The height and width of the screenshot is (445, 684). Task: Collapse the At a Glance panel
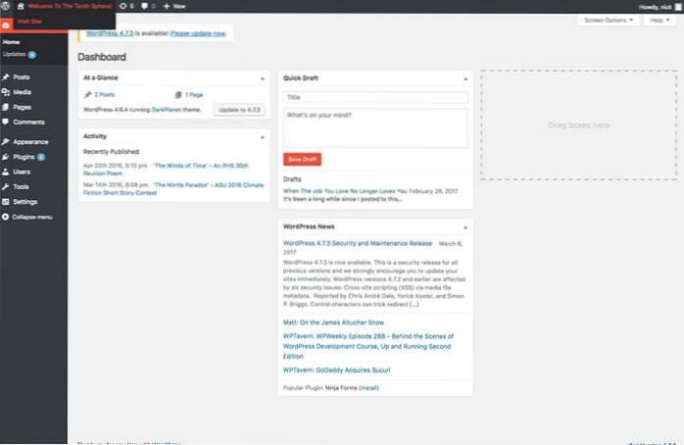click(263, 78)
